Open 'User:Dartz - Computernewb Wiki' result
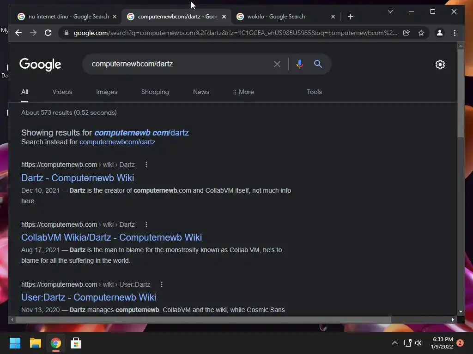This screenshot has height=354, width=473. (x=89, y=297)
